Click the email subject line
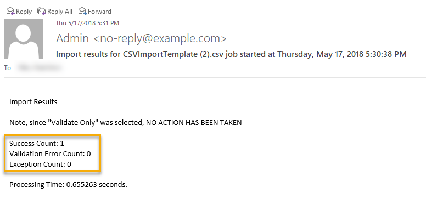This screenshot has height=222, width=426. coord(231,54)
